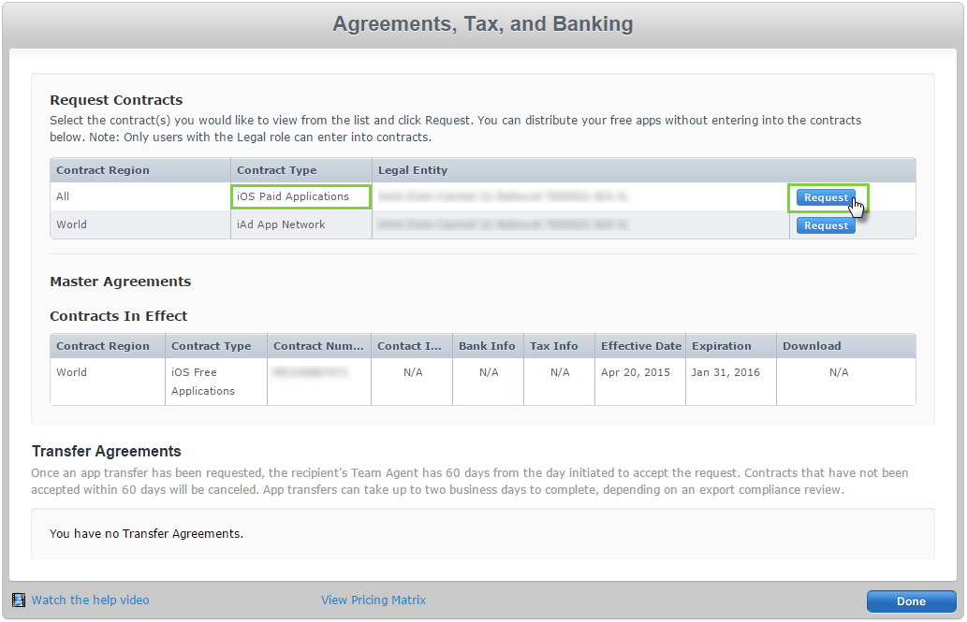
Task: Request the iAd App Network contract
Action: pos(826,225)
